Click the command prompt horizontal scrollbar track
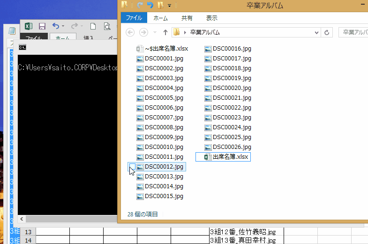This screenshot has height=244, width=368. point(71,219)
